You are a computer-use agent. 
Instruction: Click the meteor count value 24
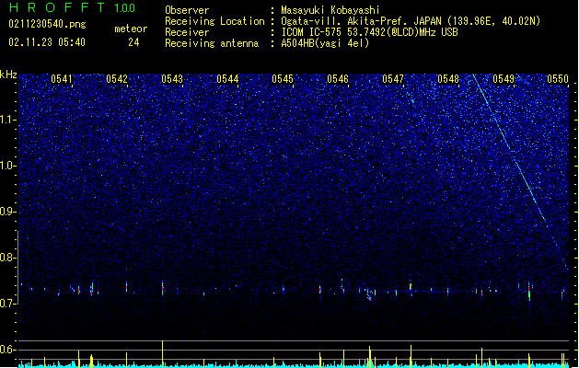(x=133, y=42)
